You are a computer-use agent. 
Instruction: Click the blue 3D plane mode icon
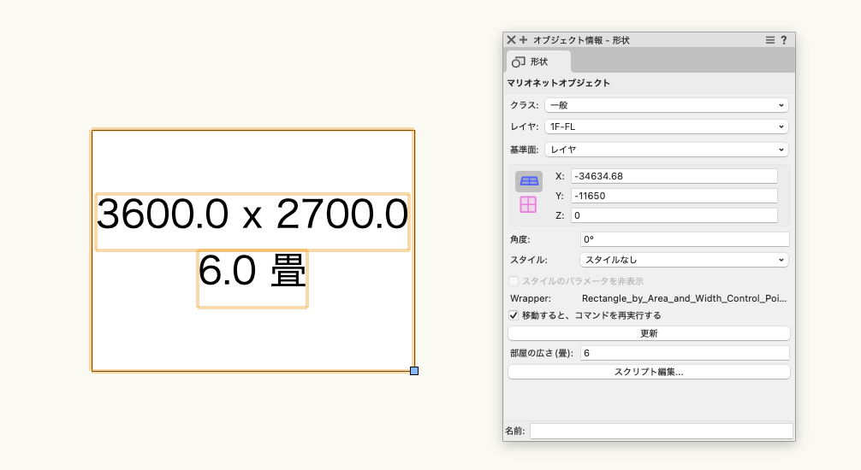tap(529, 181)
